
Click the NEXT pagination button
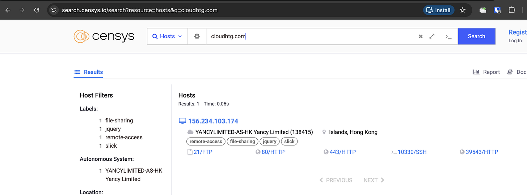point(374,180)
